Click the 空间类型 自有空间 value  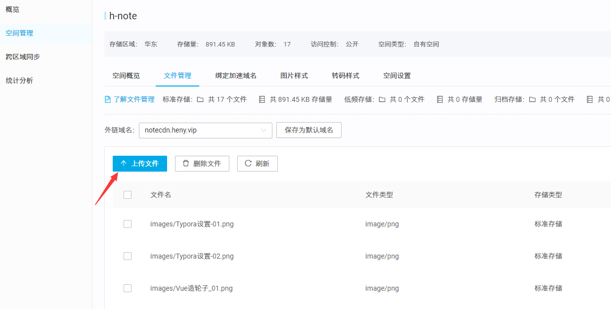[x=426, y=44]
